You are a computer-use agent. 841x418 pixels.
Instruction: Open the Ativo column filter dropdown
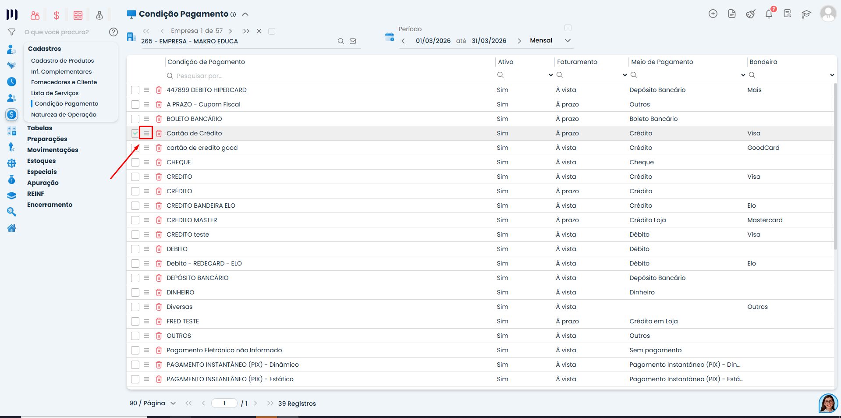550,75
